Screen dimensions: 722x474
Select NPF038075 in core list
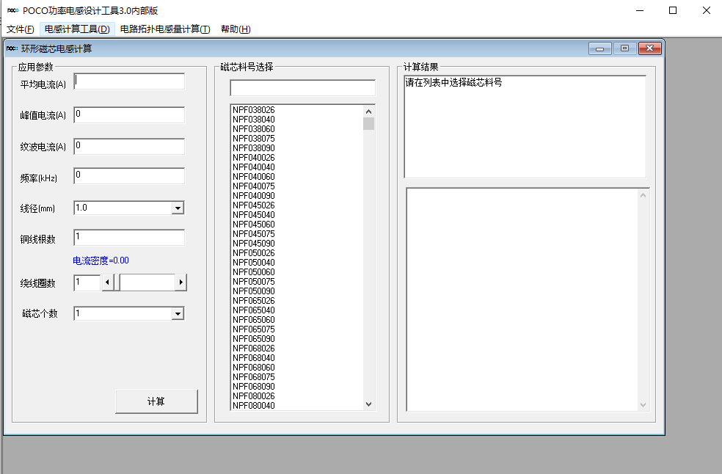(x=297, y=138)
